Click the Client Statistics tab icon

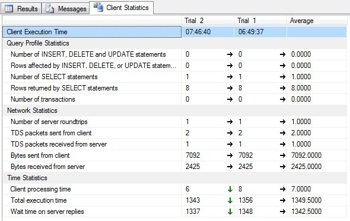[x=98, y=7]
